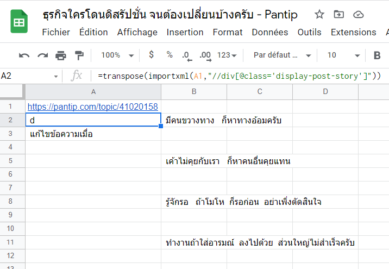Increase decimal places

point(205,55)
